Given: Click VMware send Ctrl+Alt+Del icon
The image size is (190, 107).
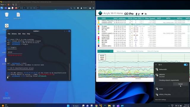Looking at the screenshot, I should [x=13, y=5].
